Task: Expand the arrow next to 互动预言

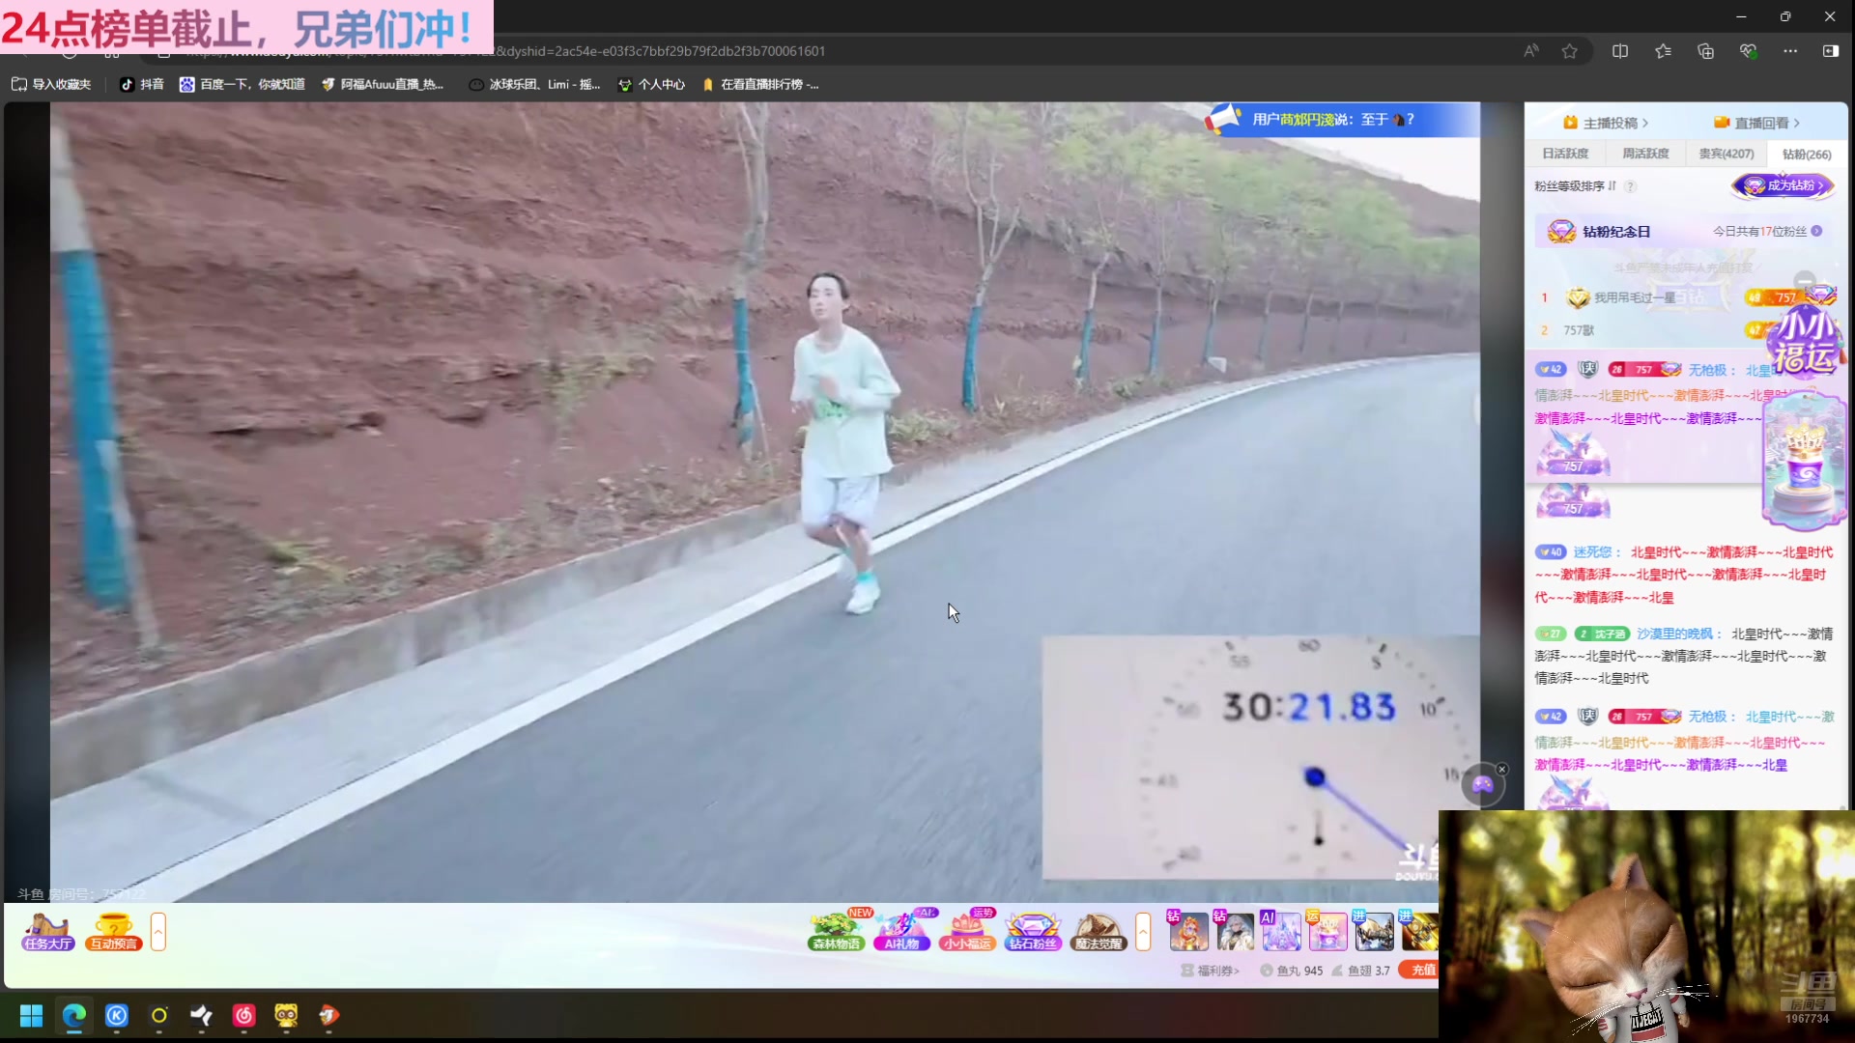Action: coord(158,932)
